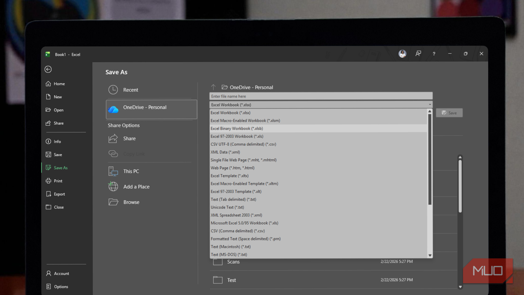
Task: Choose CSV UTF-8 (Comma delimited) format
Action: (x=318, y=144)
